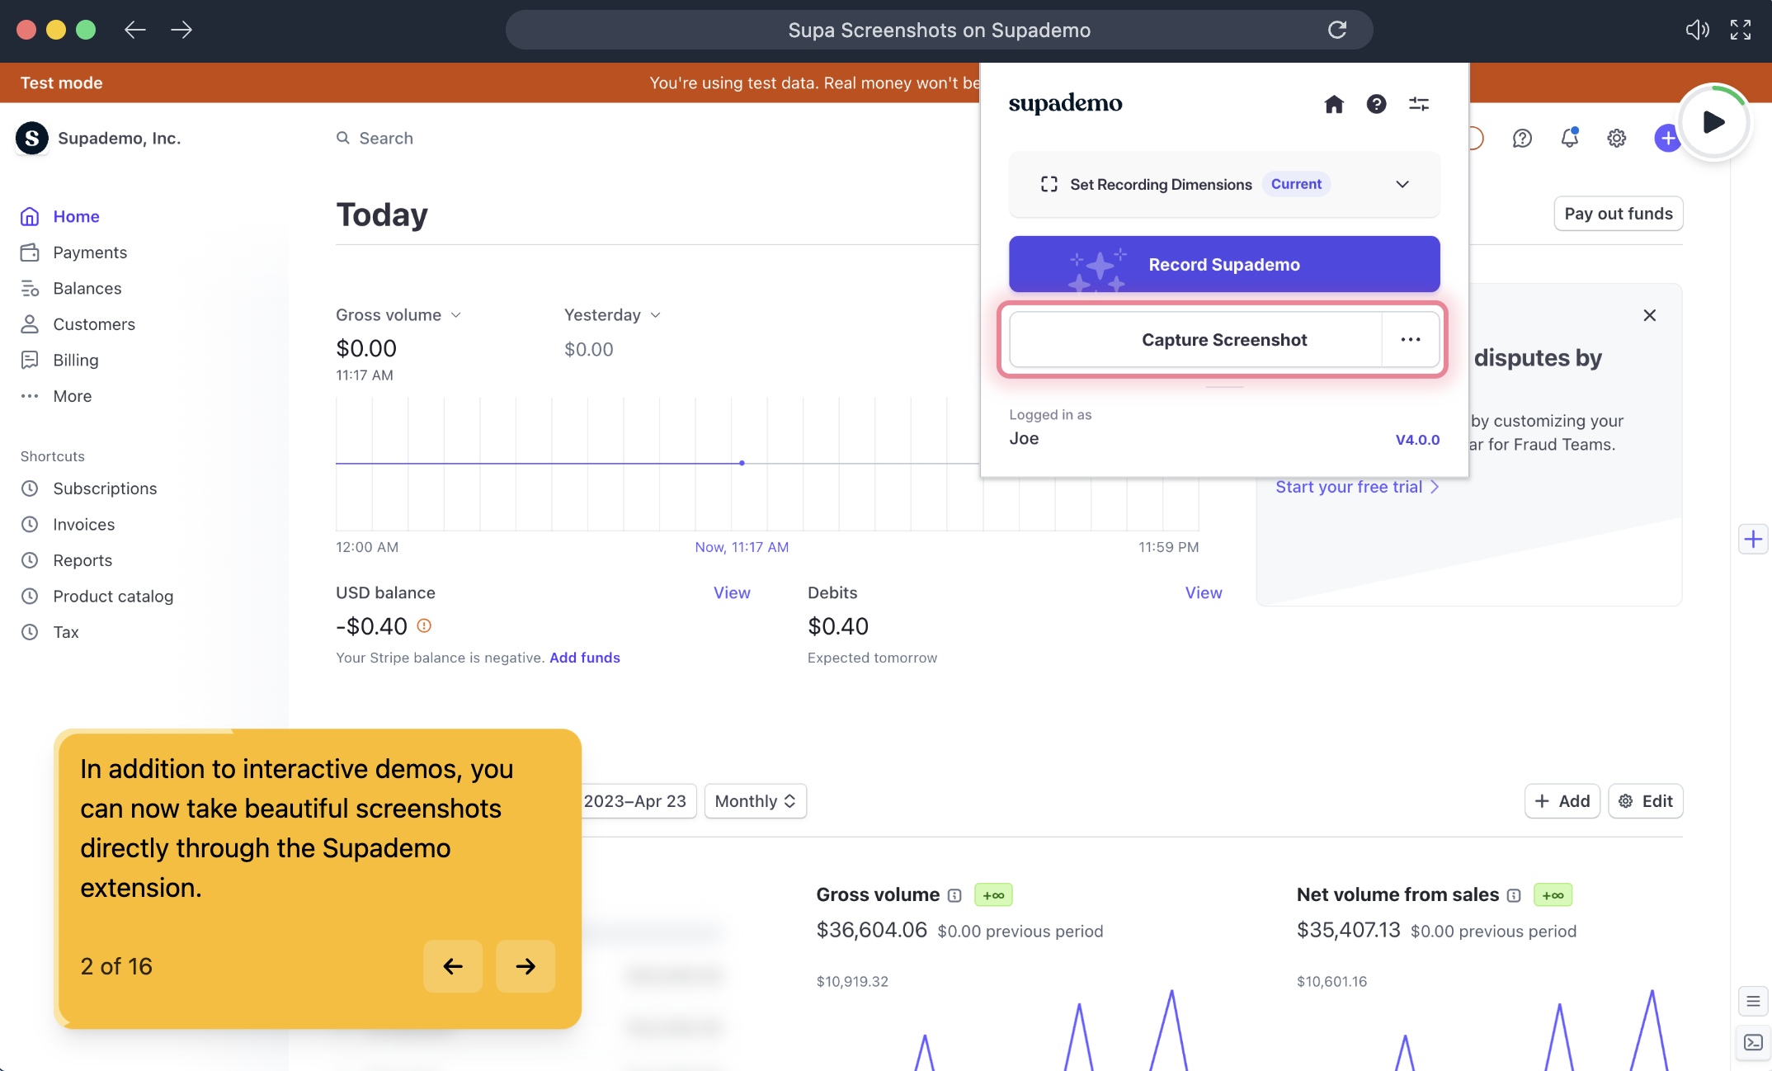Click the Supa Screenshots address bar

[x=939, y=30]
